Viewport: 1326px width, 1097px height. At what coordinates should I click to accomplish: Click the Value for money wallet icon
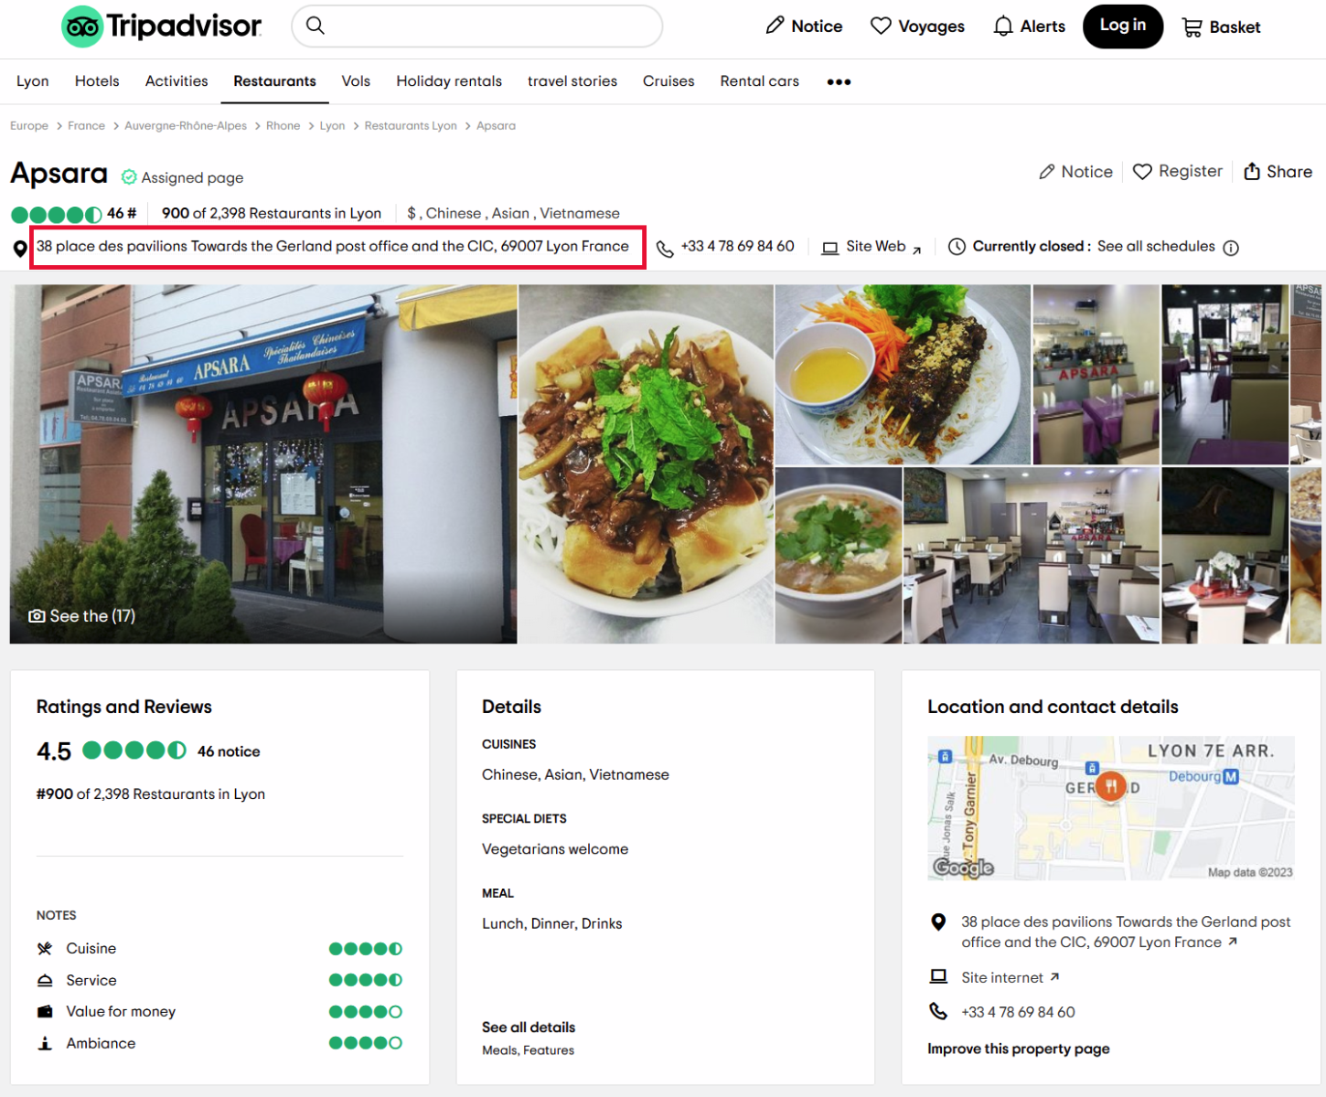pos(45,1012)
